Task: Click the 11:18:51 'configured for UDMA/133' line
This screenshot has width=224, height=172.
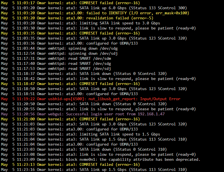Action: click(69, 94)
